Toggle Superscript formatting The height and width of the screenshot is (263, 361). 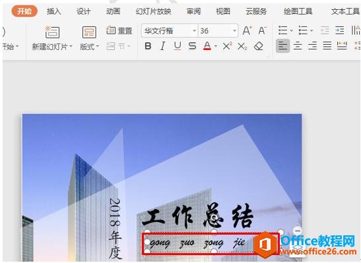227,46
